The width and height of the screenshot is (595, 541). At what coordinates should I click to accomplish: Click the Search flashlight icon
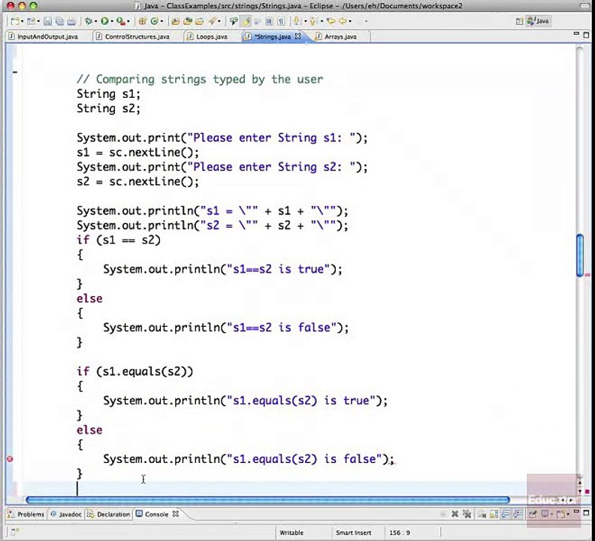pos(212,21)
